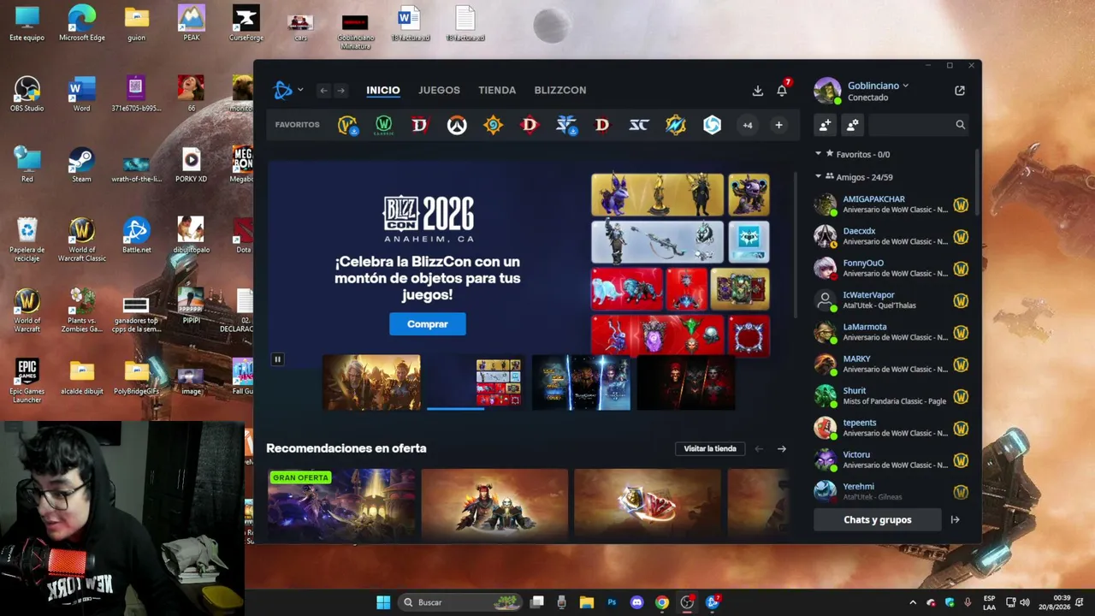
Task: Select friend LaMarmota in the list
Action: coord(891,333)
